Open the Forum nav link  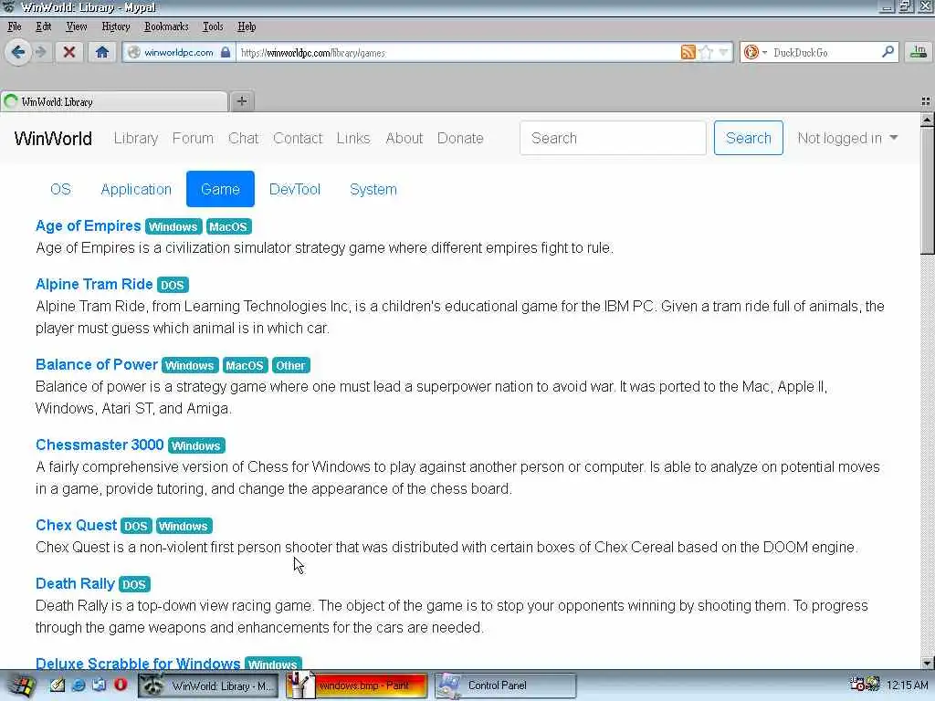tap(193, 139)
